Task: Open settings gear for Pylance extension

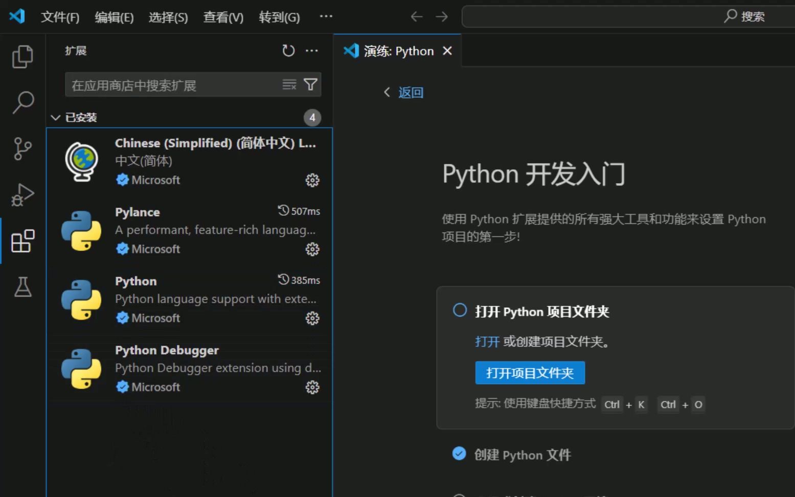Action: point(312,249)
